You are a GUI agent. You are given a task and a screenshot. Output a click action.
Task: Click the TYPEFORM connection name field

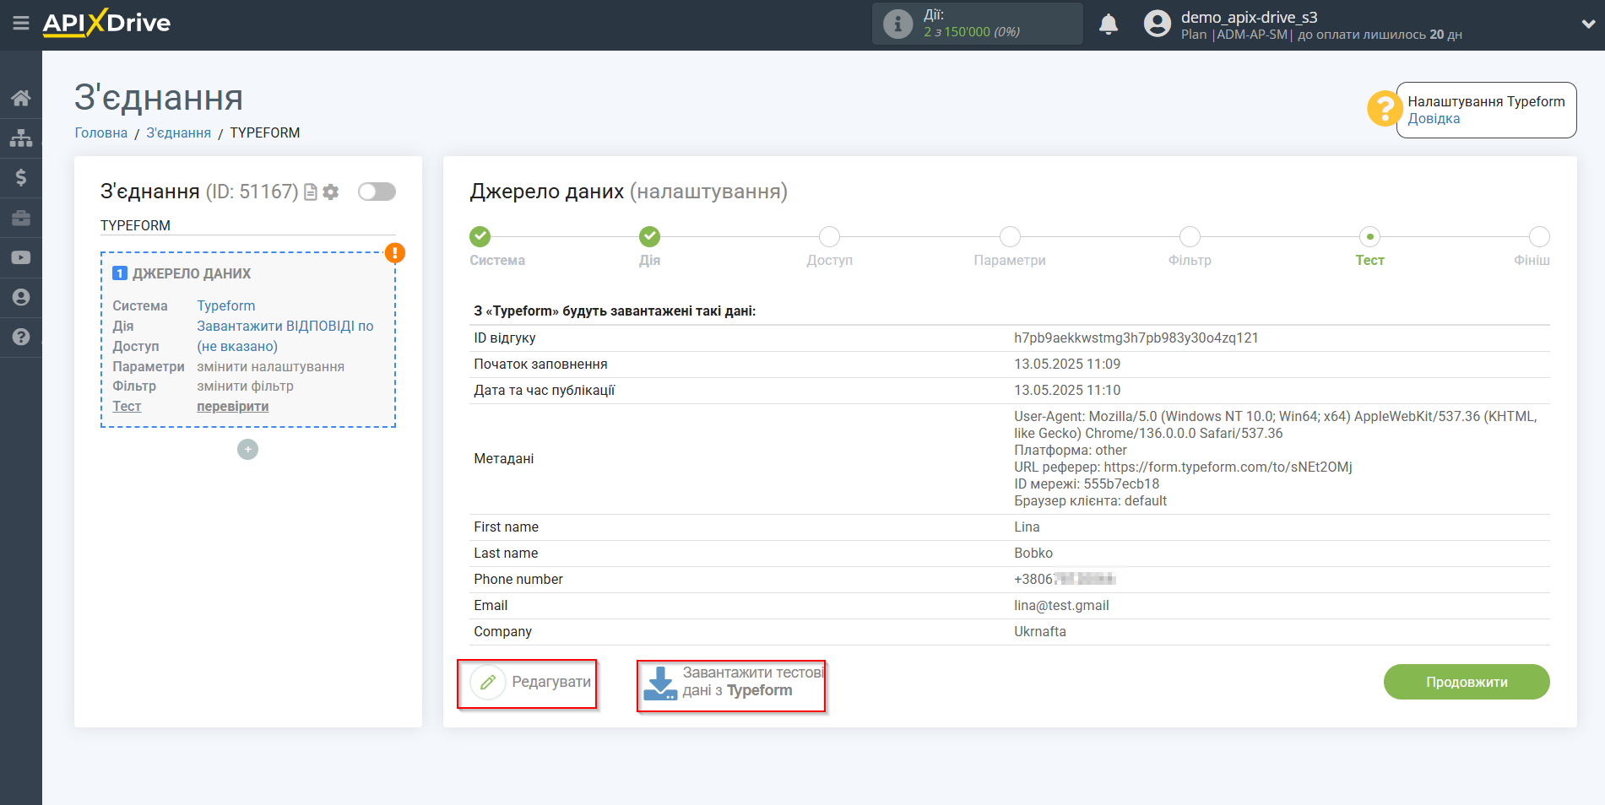point(247,225)
